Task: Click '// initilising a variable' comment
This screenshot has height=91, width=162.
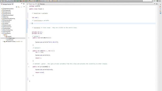Action: [40, 20]
